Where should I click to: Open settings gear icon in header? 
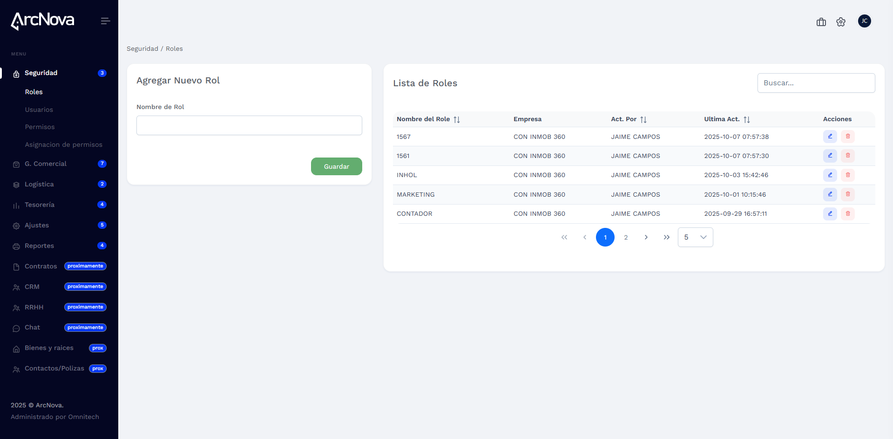point(840,22)
